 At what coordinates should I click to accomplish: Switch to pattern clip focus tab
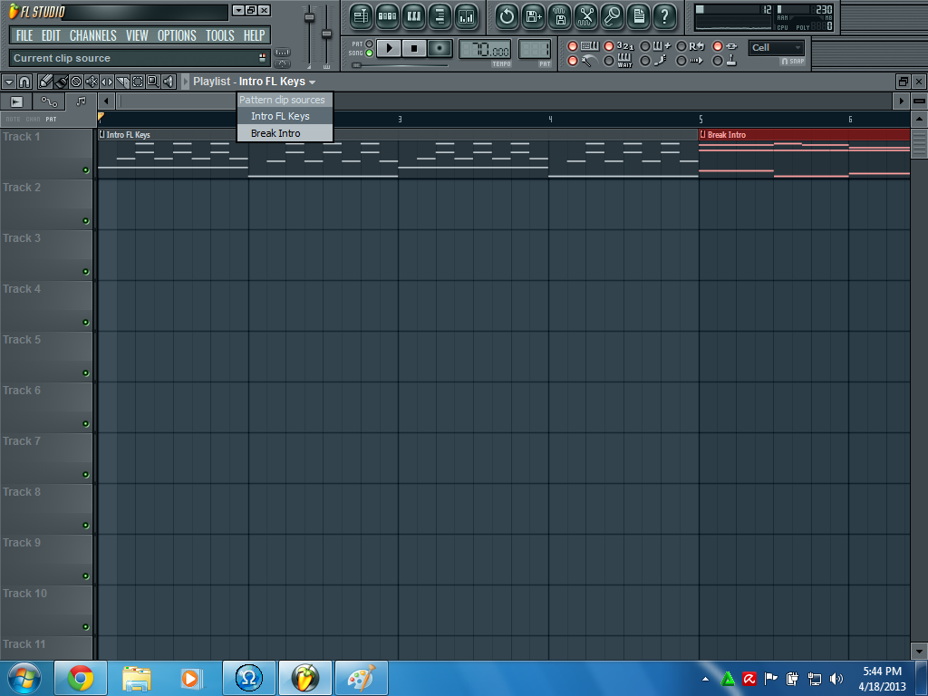tap(81, 101)
